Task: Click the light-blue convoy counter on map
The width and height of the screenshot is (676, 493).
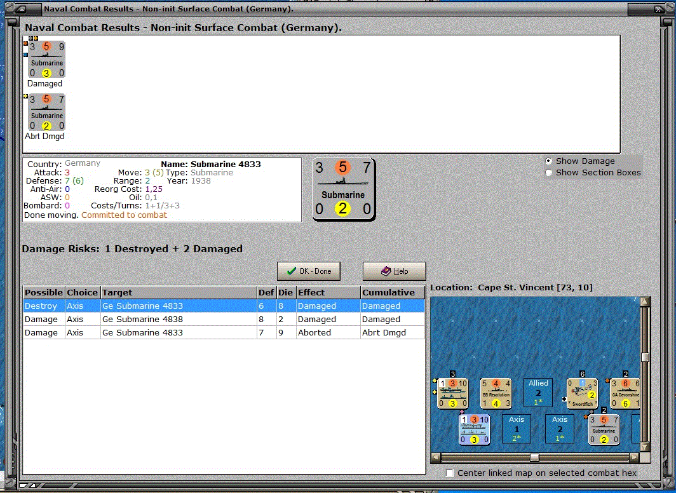Action: tap(474, 429)
